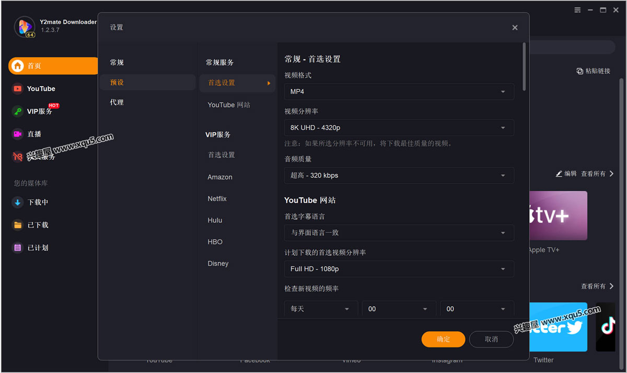Click the Twitter thumbnail
The height and width of the screenshot is (373, 627).
(x=558, y=327)
